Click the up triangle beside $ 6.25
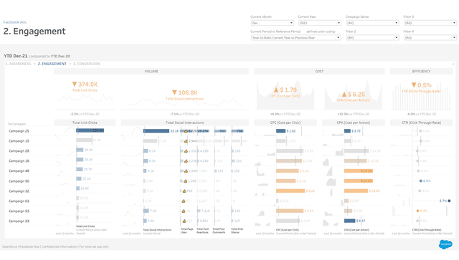This screenshot has height=260, width=459. [x=344, y=95]
